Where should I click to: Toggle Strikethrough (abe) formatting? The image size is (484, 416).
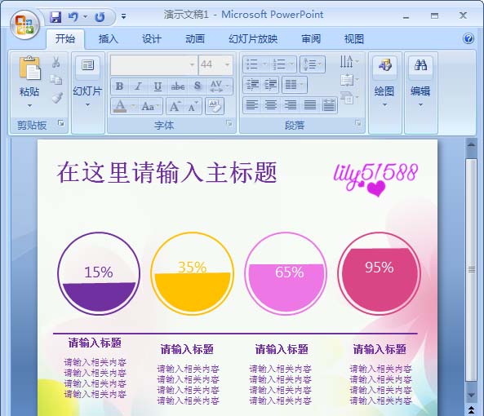click(178, 86)
